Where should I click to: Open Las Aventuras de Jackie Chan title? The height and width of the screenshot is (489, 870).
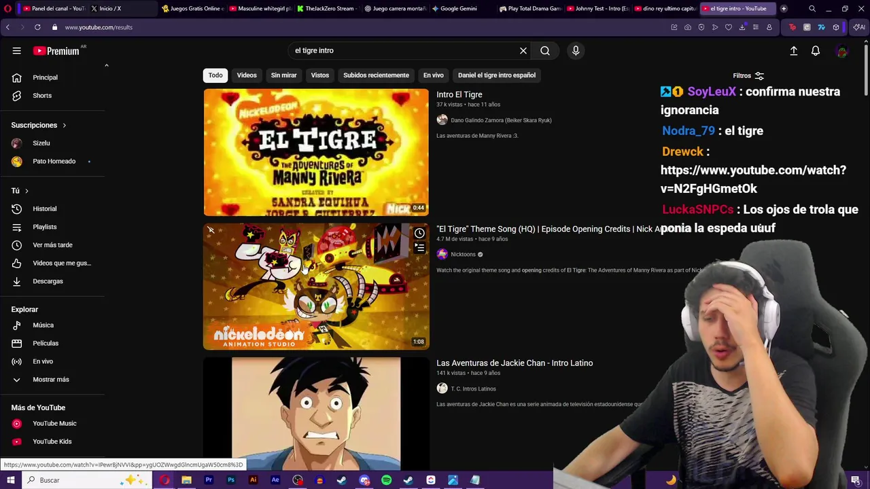[515, 363]
